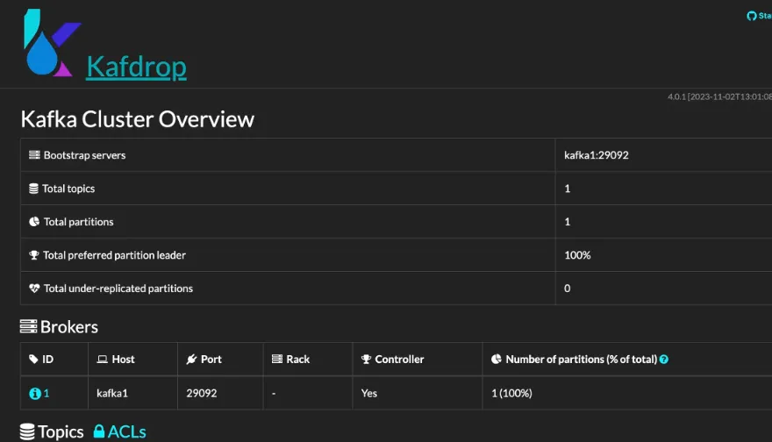Click the Port column plug icon

click(191, 360)
